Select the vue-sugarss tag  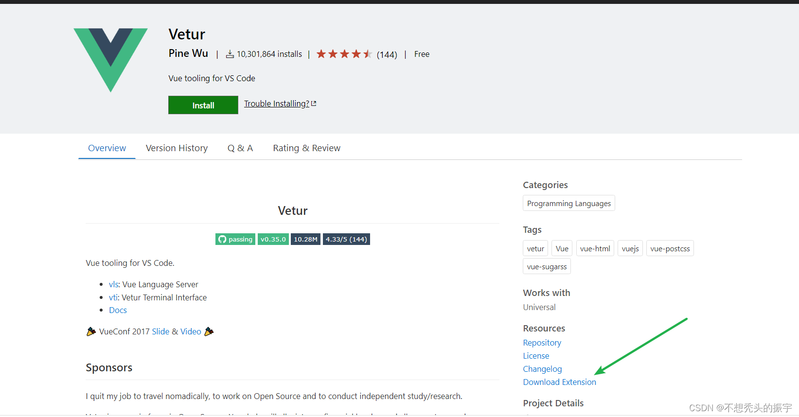(547, 266)
